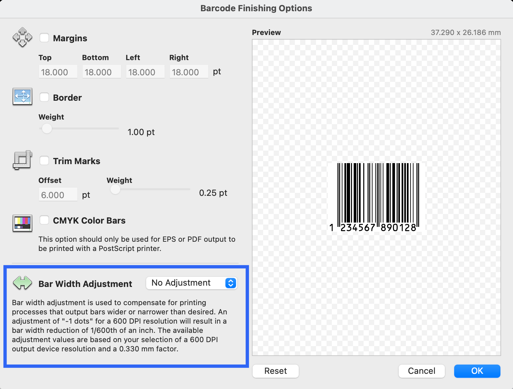This screenshot has height=389, width=513.
Task: Click the preview size text 37.290 x 26.186 mm
Action: [466, 32]
